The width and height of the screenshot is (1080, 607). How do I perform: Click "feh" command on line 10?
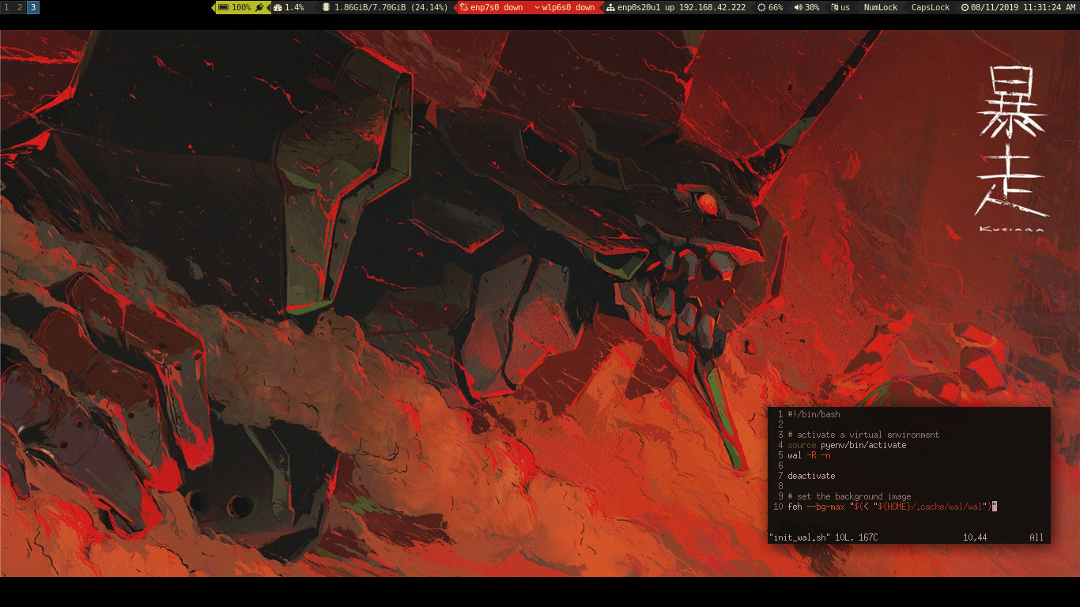[x=795, y=507]
